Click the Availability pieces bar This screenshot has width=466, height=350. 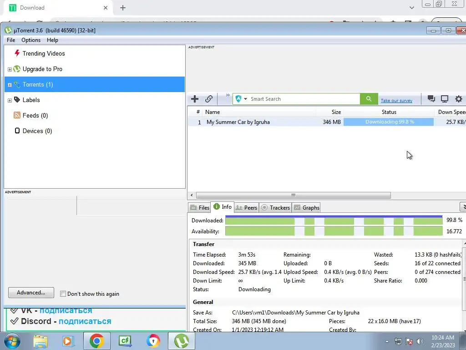(334, 231)
